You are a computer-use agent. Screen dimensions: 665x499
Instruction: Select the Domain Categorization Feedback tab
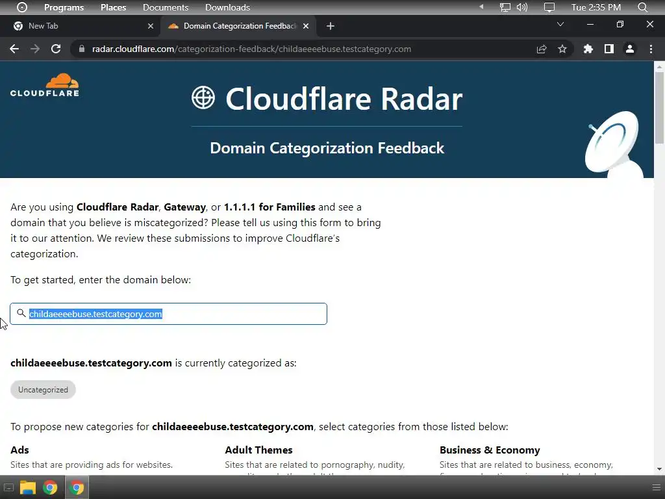coord(240,26)
